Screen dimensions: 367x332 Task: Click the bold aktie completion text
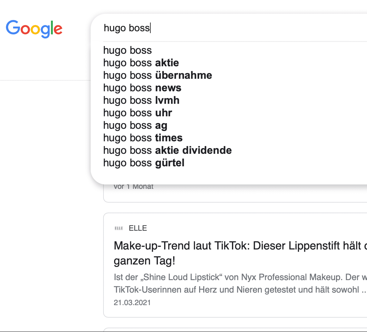pyautogui.click(x=167, y=63)
